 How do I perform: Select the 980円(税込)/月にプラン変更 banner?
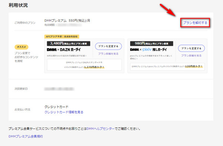coord(152,43)
